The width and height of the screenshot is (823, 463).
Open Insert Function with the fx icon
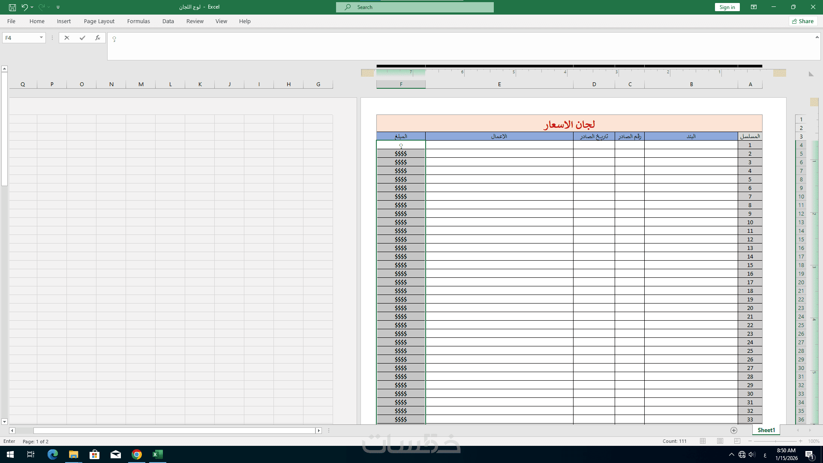tap(98, 38)
